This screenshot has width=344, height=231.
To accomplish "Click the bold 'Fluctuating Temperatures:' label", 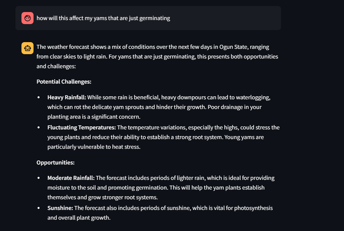I will click(81, 127).
